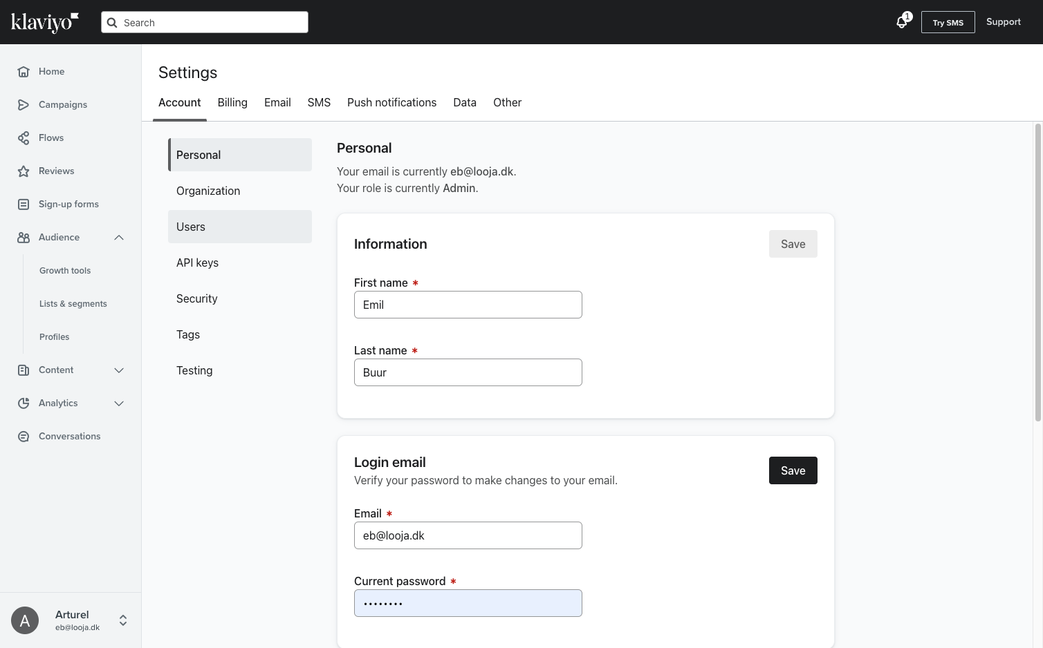The image size is (1043, 648).
Task: Click the Campaigns paper-plane icon
Action: (24, 105)
